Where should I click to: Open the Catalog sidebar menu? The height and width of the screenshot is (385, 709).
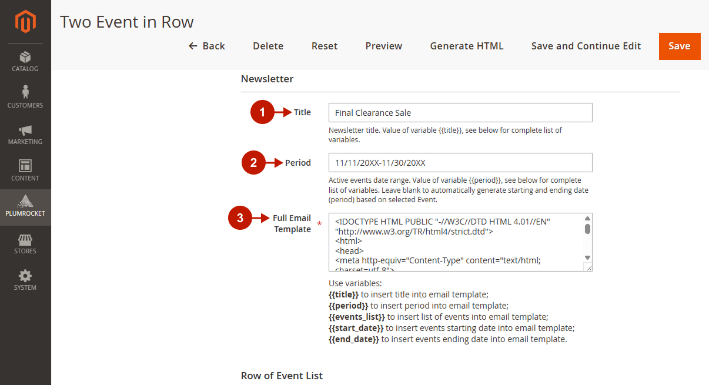(x=25, y=62)
